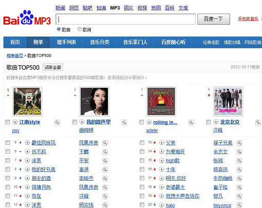262x208 pixels.
Task: Tick the checkbox for 江南style
Action: pyautogui.click(x=8, y=122)
